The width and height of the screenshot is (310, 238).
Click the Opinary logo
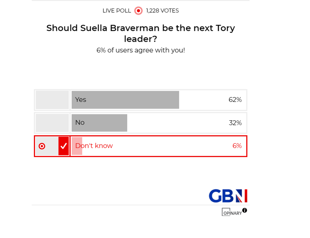coord(232,212)
